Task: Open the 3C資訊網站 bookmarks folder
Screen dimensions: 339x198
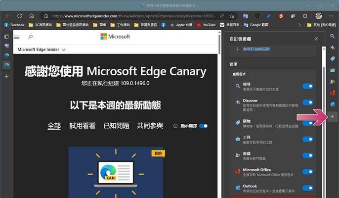Action: [x=41, y=25]
